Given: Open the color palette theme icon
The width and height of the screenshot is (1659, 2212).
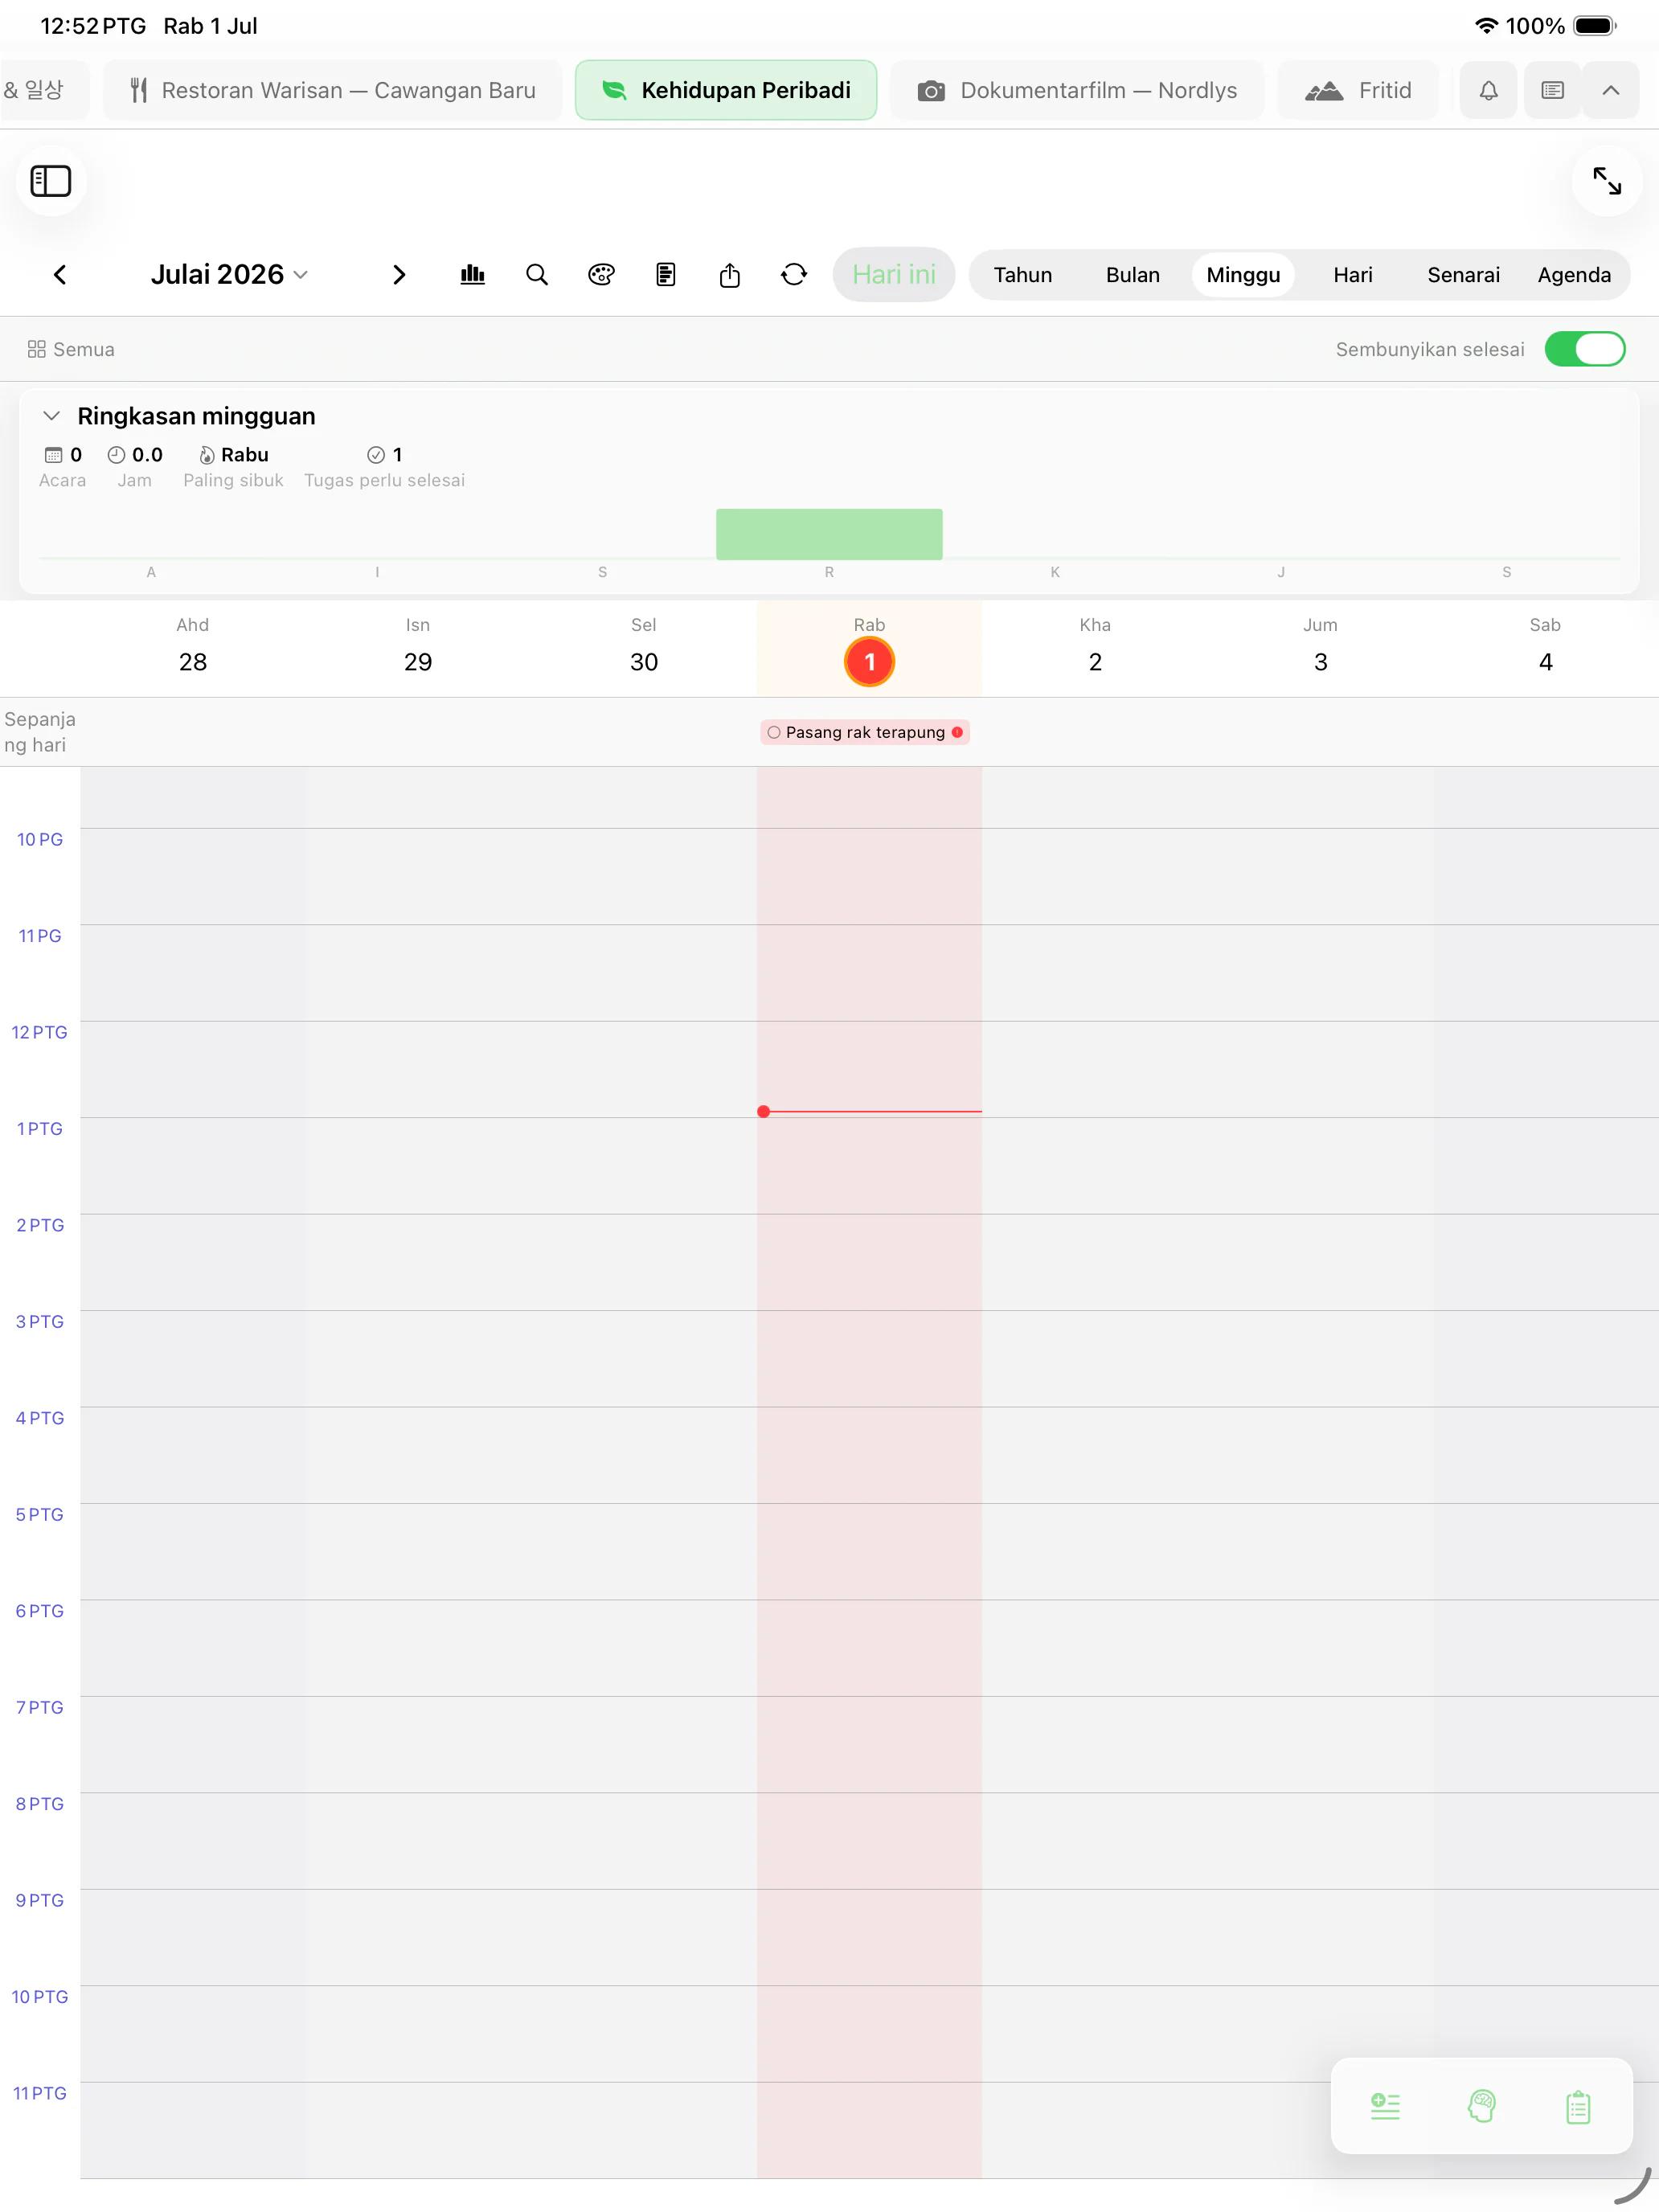Looking at the screenshot, I should point(601,275).
